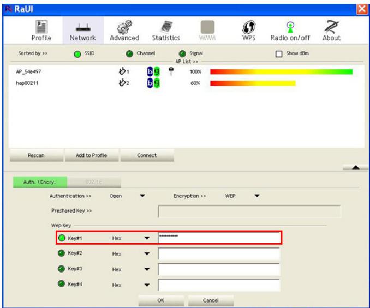Image resolution: width=370 pixels, height=308 pixels.
Task: Open Key#4 Hex format dropdown
Action: click(x=147, y=285)
